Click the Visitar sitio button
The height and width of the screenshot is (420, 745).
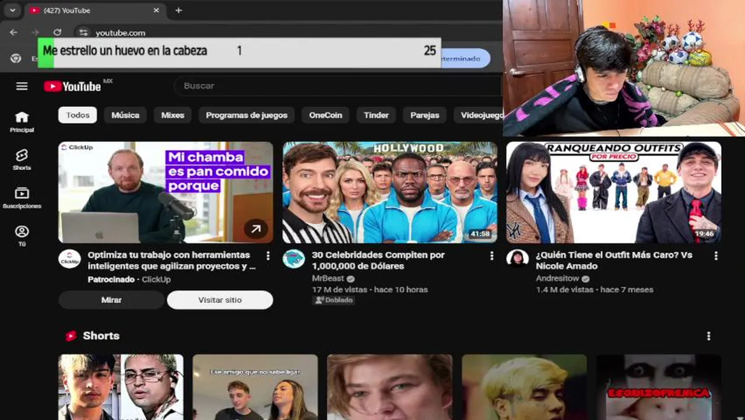click(220, 300)
